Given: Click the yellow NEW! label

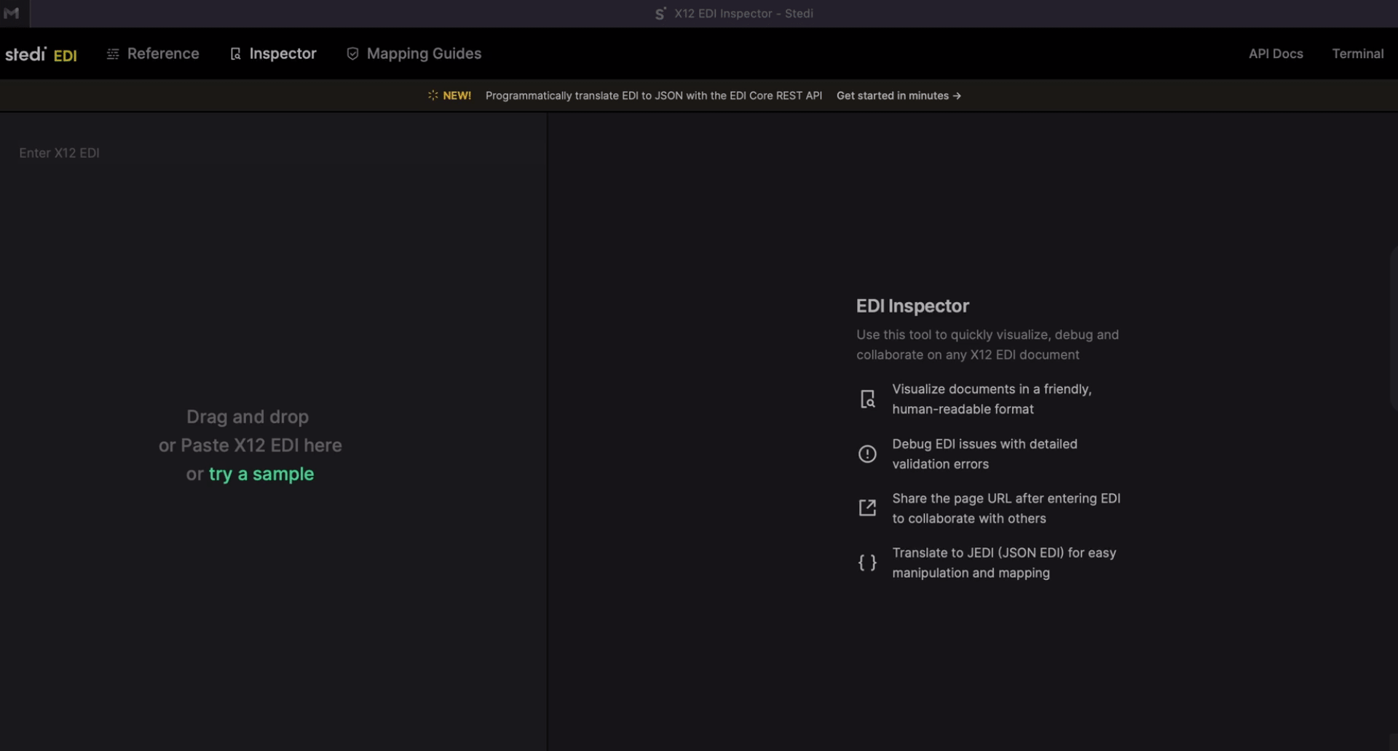Looking at the screenshot, I should [x=457, y=96].
